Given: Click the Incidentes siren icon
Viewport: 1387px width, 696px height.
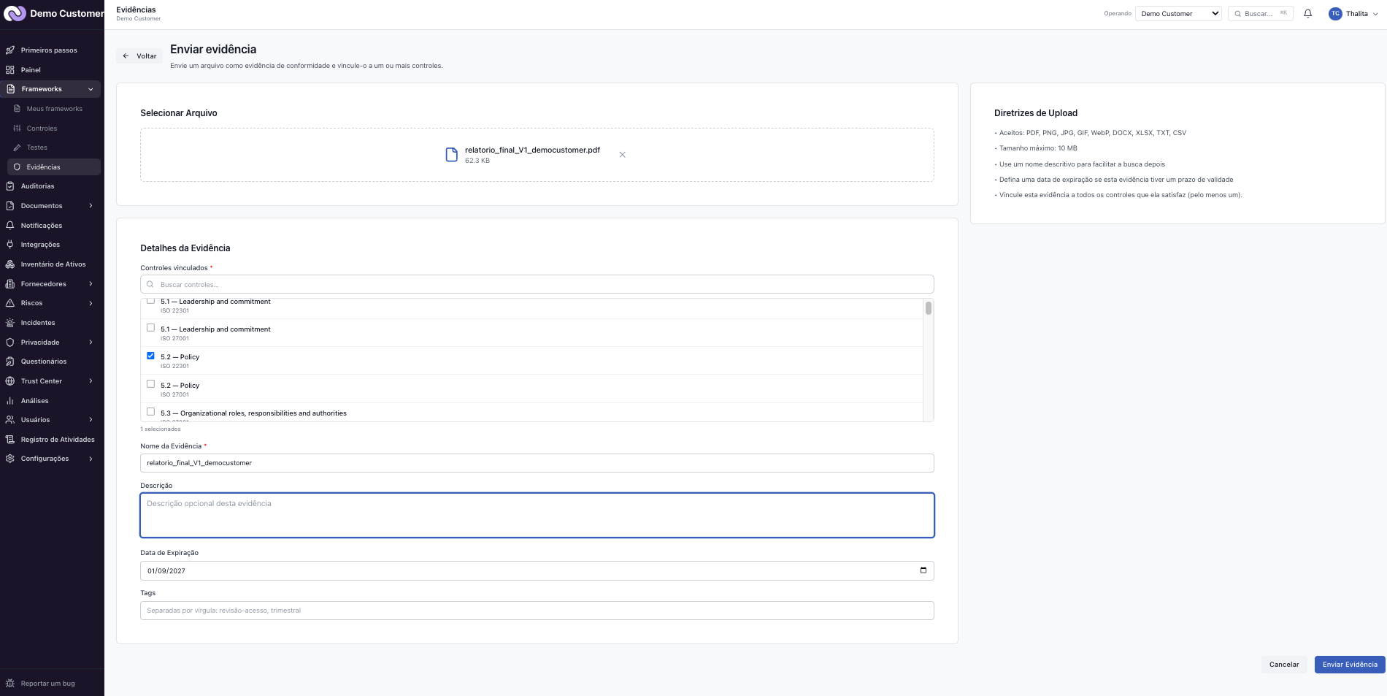Looking at the screenshot, I should [x=10, y=323].
